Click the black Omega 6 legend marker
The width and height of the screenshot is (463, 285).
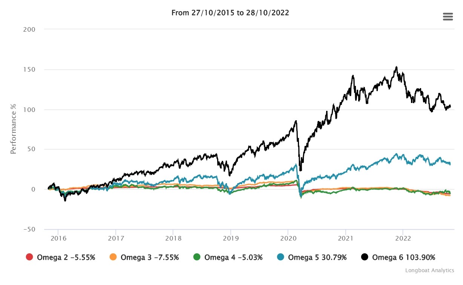pos(365,257)
